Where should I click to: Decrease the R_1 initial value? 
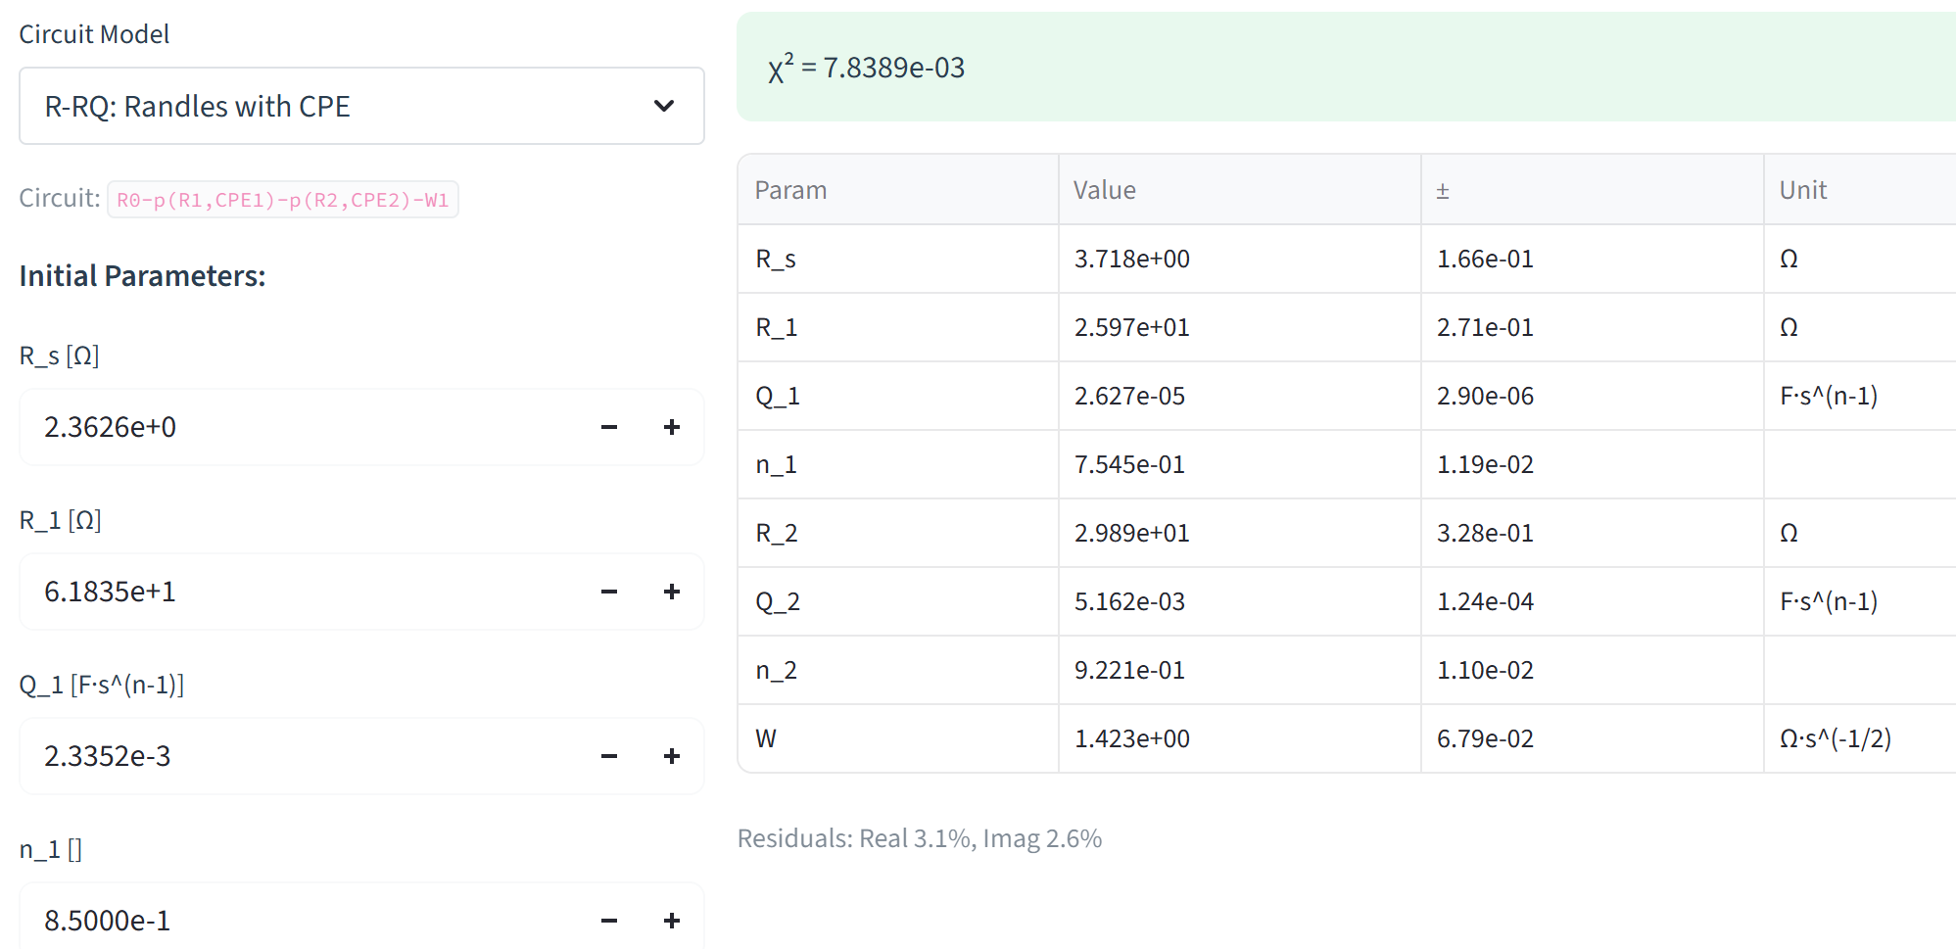609,592
